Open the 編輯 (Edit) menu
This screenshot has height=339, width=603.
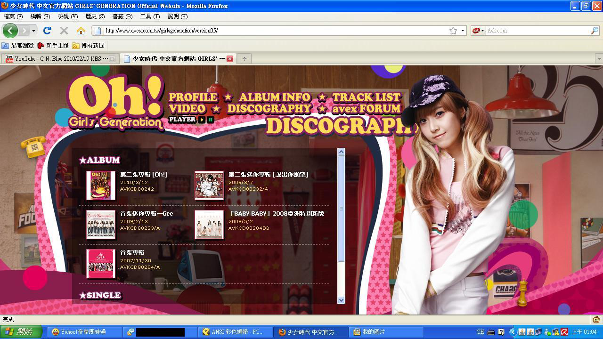click(40, 16)
